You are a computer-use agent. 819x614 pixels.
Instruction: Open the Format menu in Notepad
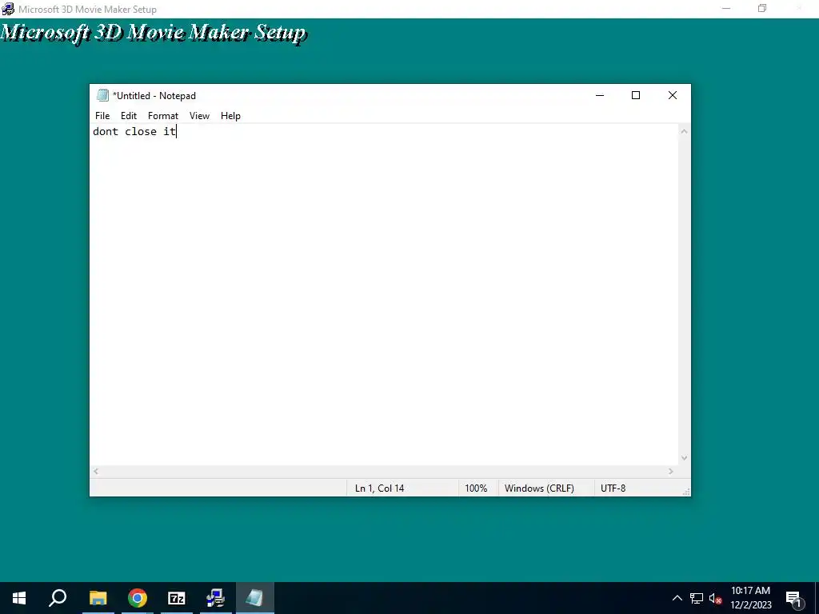tap(163, 116)
